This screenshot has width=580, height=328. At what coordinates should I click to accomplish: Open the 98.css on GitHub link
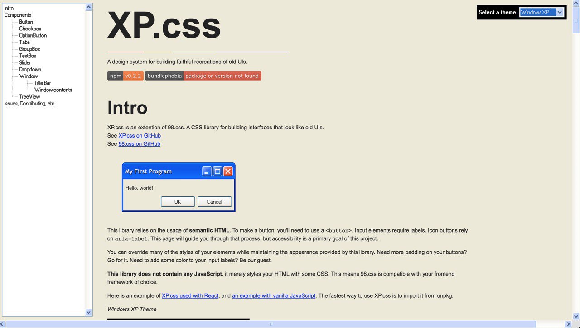pos(140,144)
